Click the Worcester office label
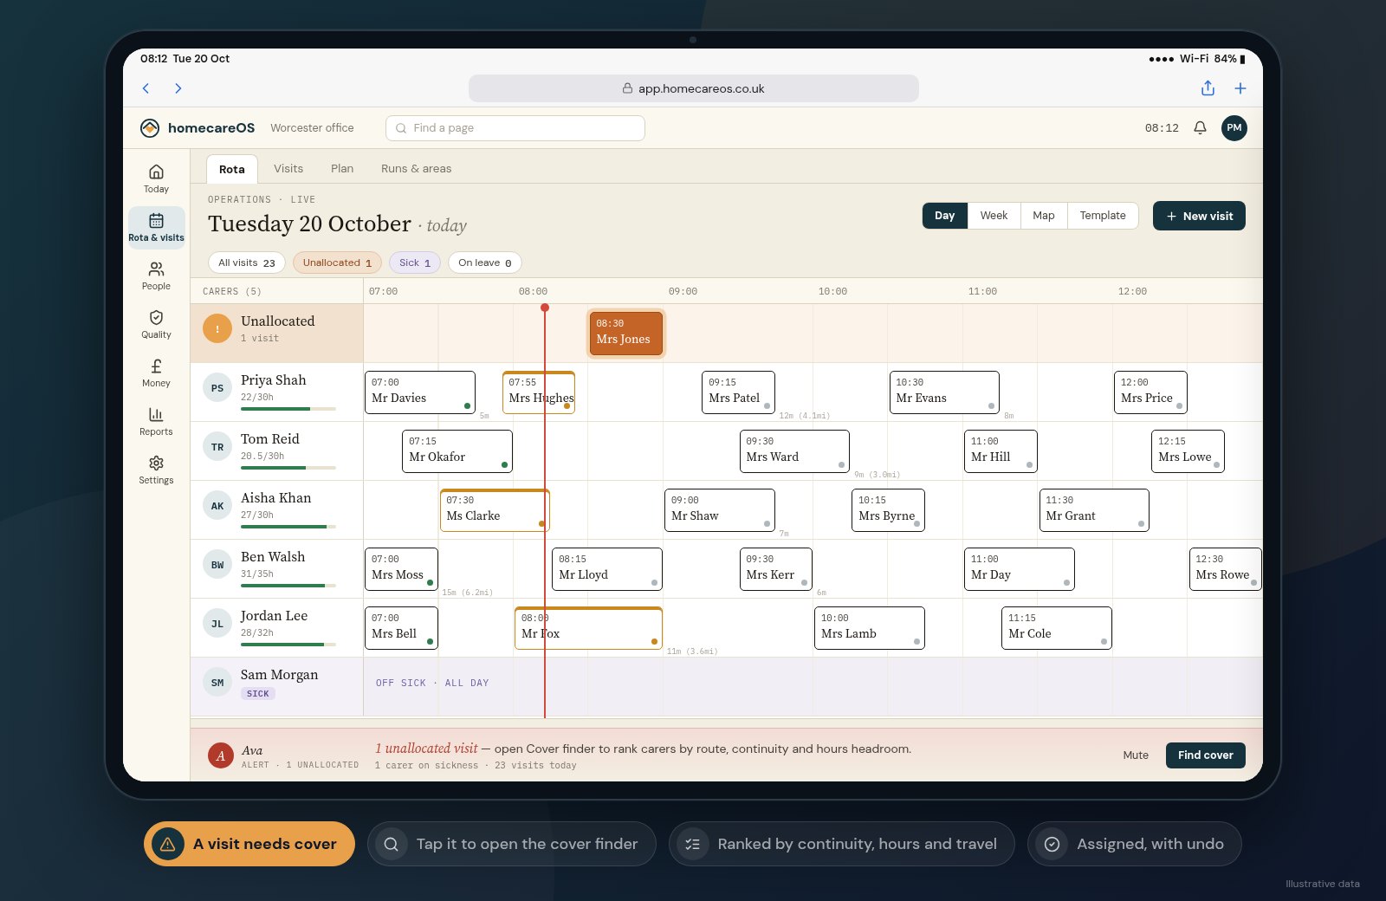1386x901 pixels. click(312, 127)
